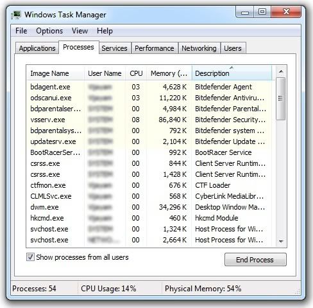The width and height of the screenshot is (313, 308).
Task: Click the Physical Memory: 54% status entry
Action: (203, 289)
